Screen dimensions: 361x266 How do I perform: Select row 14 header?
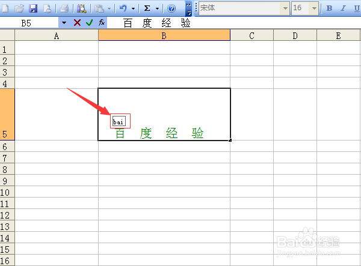(x=7, y=238)
